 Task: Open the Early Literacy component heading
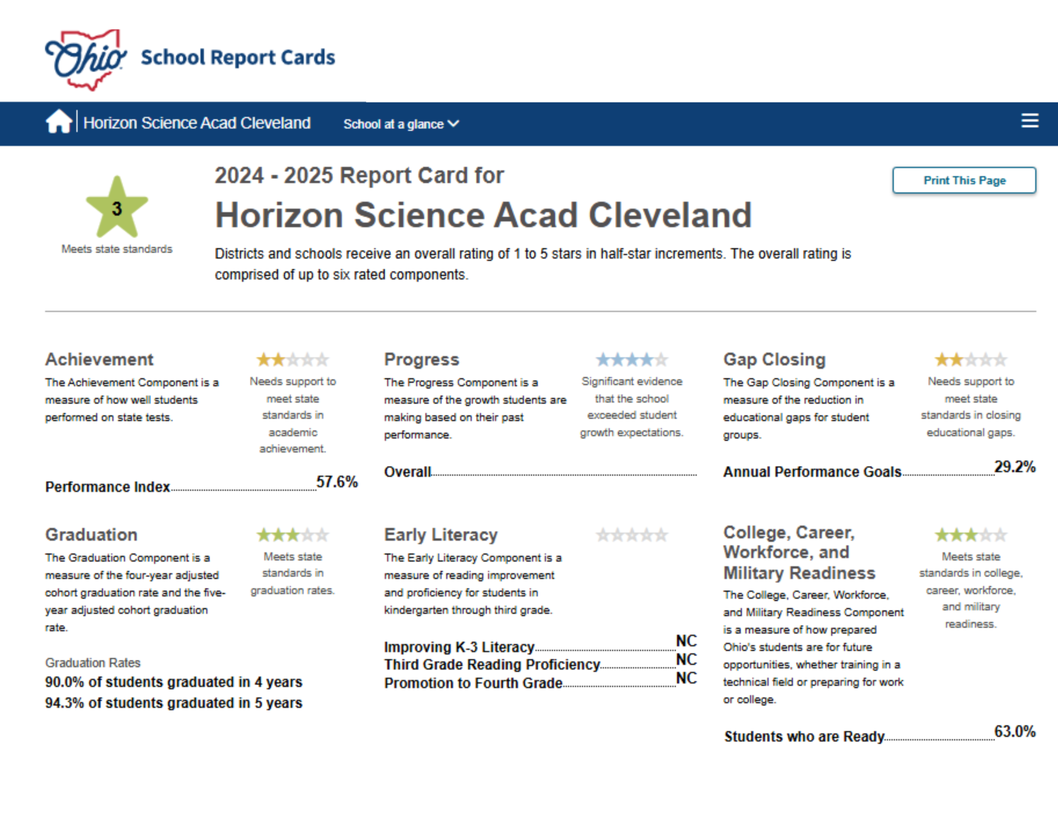click(441, 535)
